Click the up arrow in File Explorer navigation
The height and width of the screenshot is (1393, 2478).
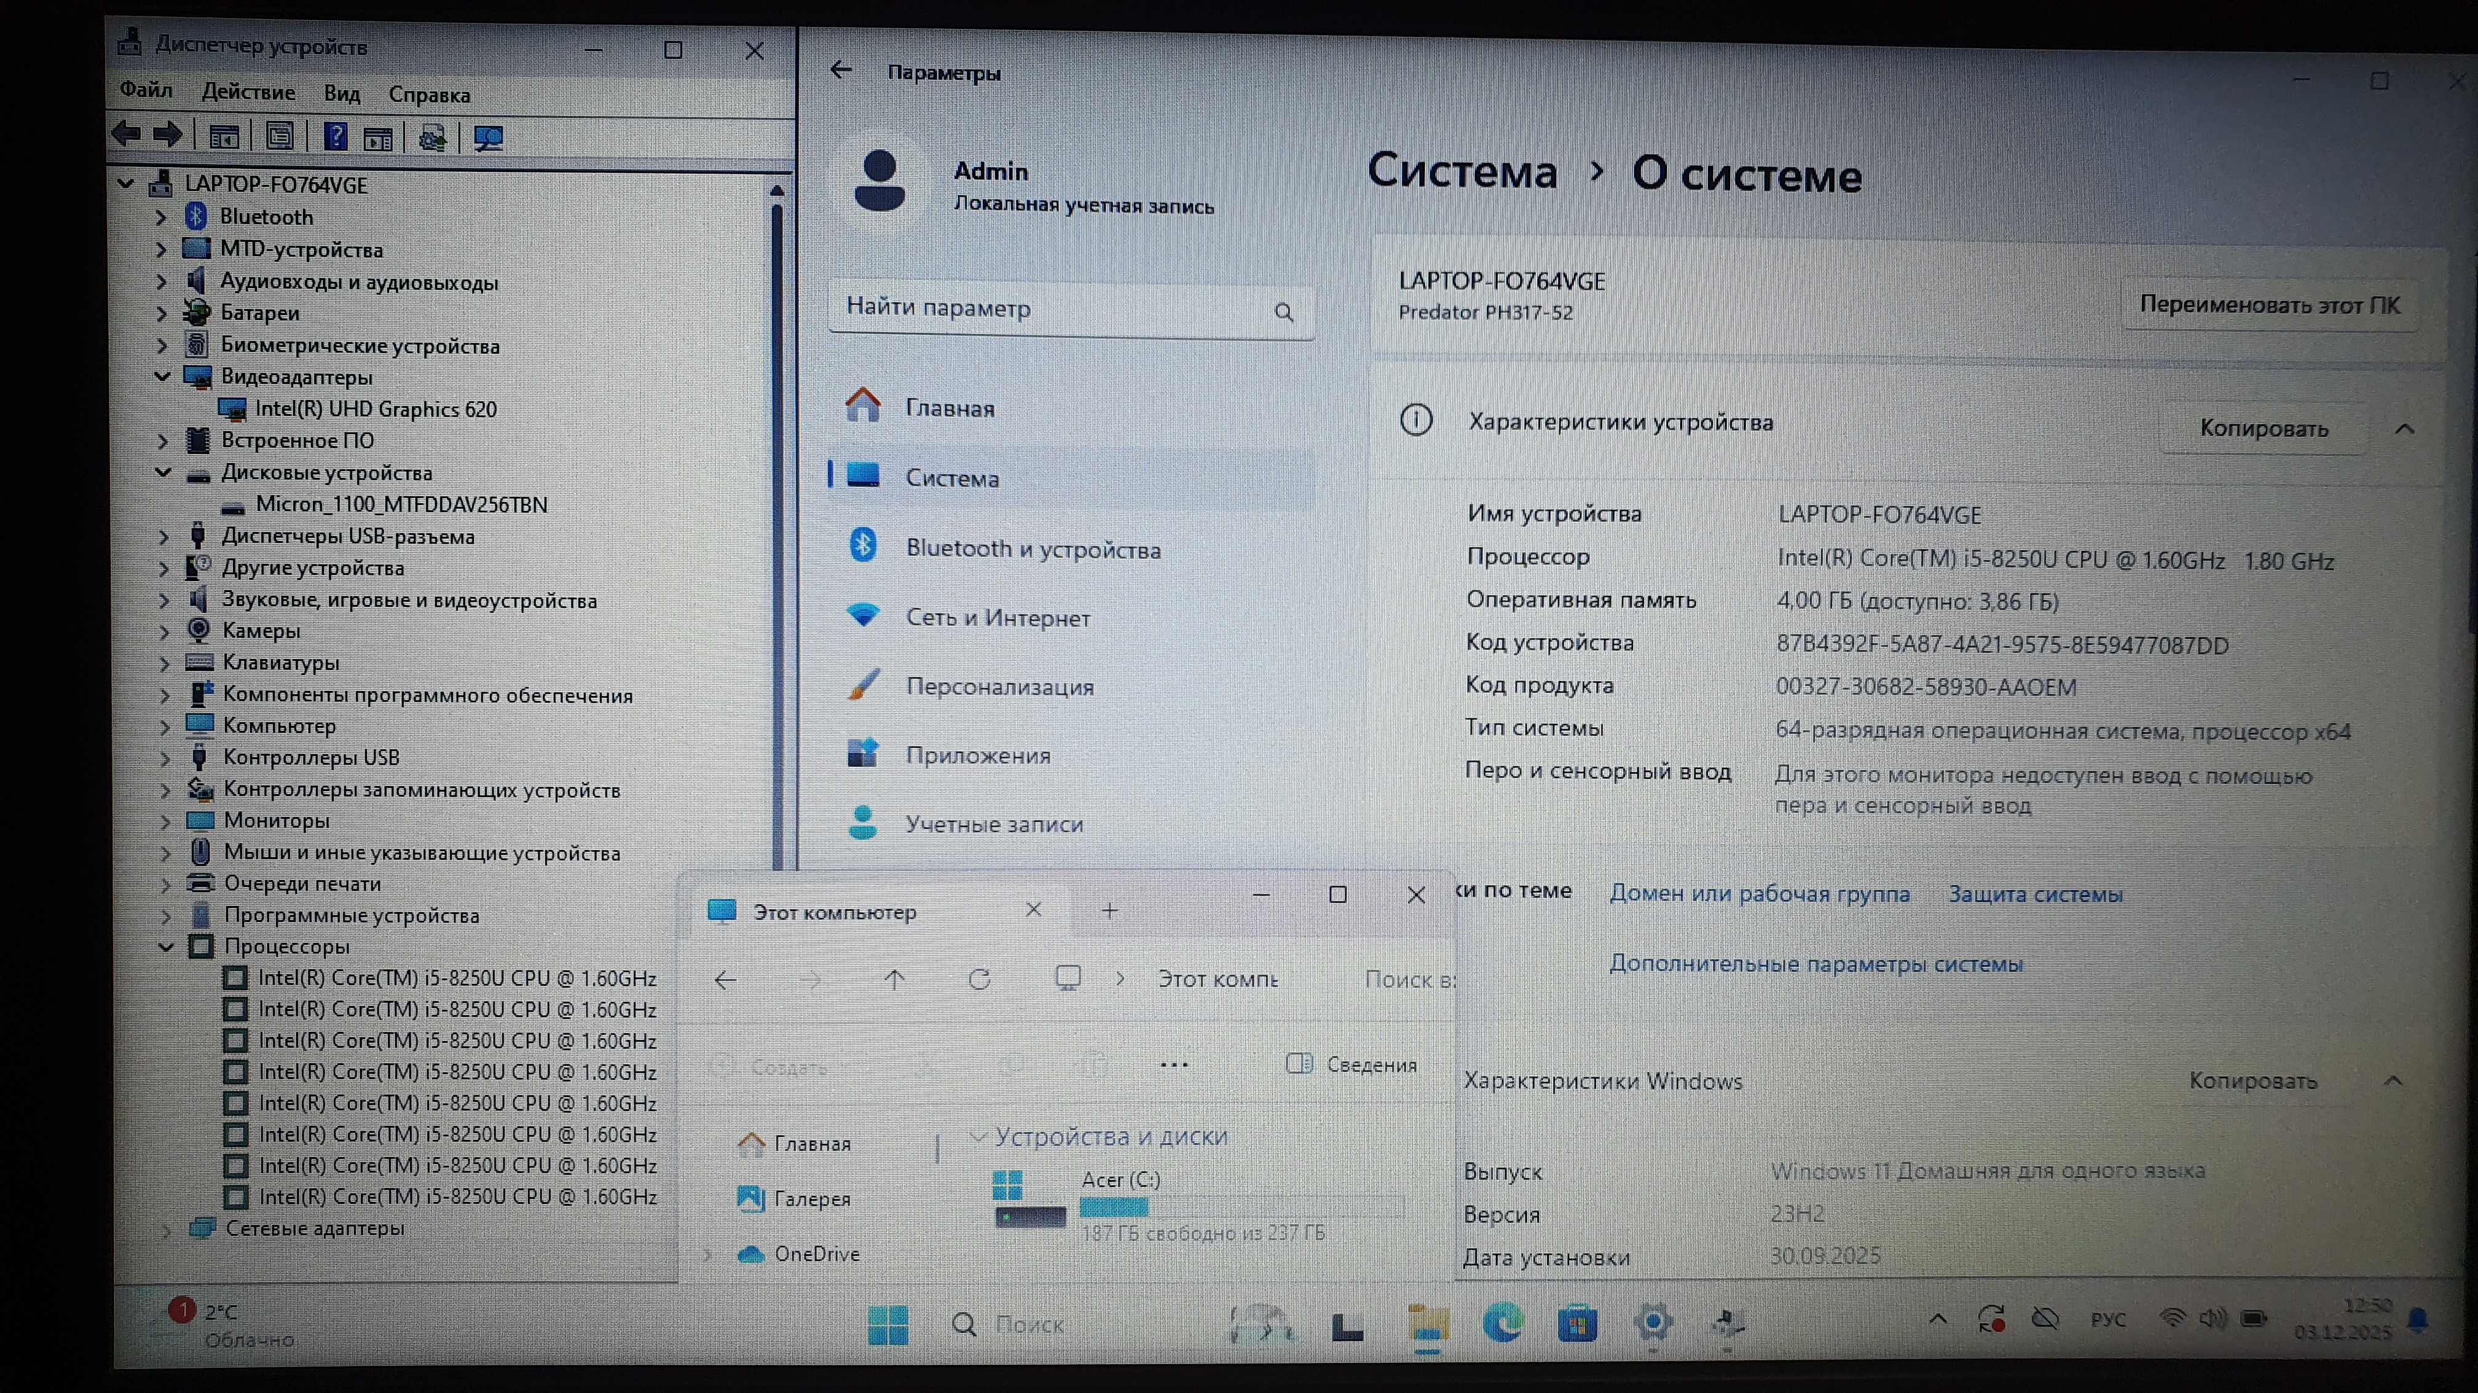894,980
